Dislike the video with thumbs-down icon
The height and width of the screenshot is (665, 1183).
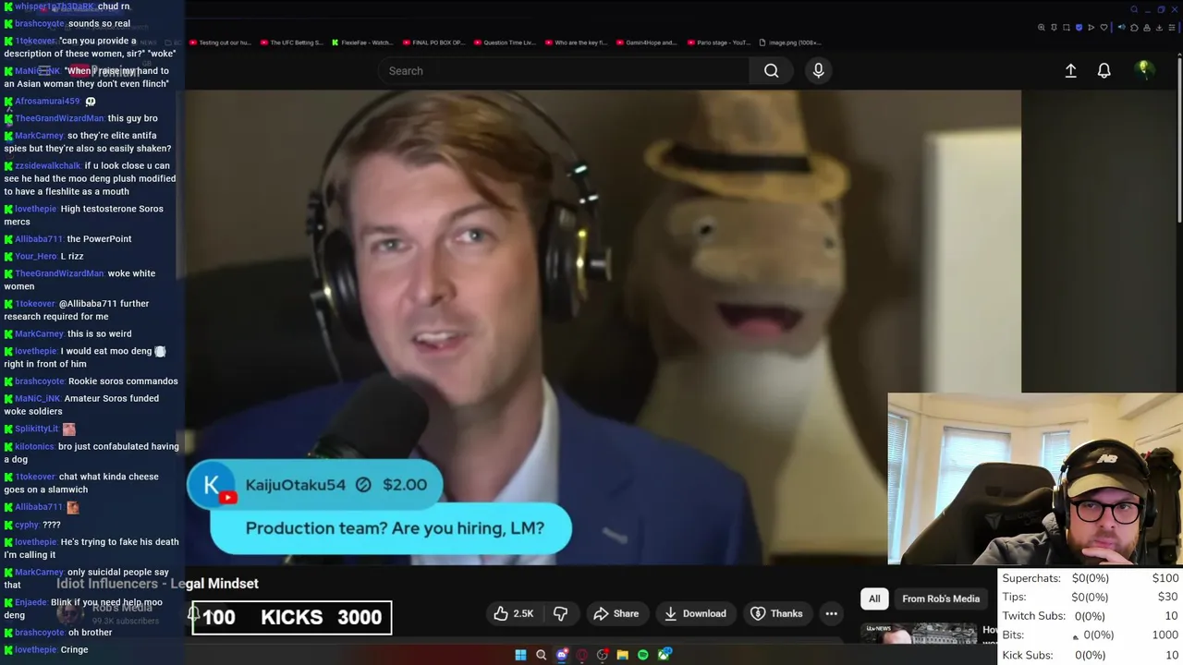(560, 613)
